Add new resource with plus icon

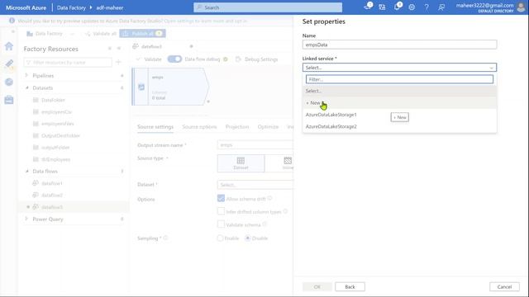click(x=118, y=62)
